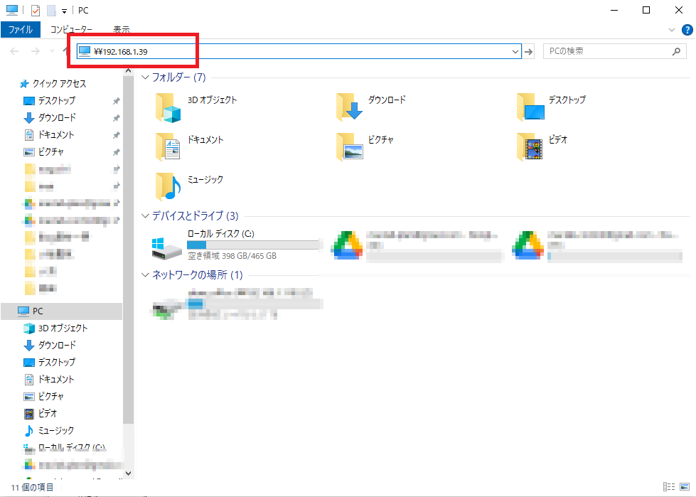Select the 3D オブジェクト folder icon
696x497 pixels.
click(168, 108)
